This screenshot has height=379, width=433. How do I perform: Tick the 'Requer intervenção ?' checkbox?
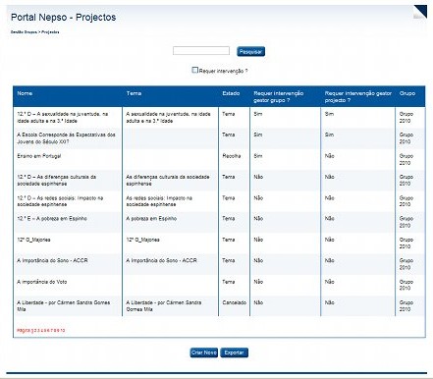pyautogui.click(x=194, y=70)
